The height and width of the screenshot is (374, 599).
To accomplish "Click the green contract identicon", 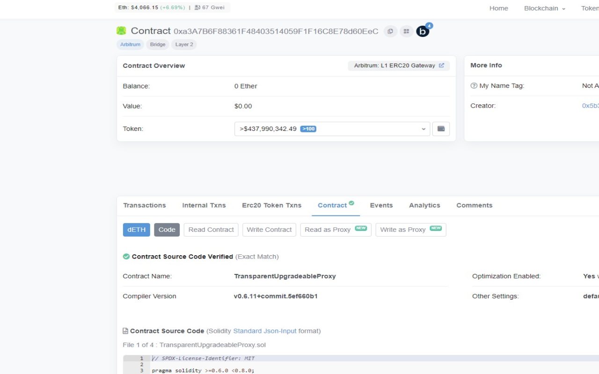I will tap(121, 31).
